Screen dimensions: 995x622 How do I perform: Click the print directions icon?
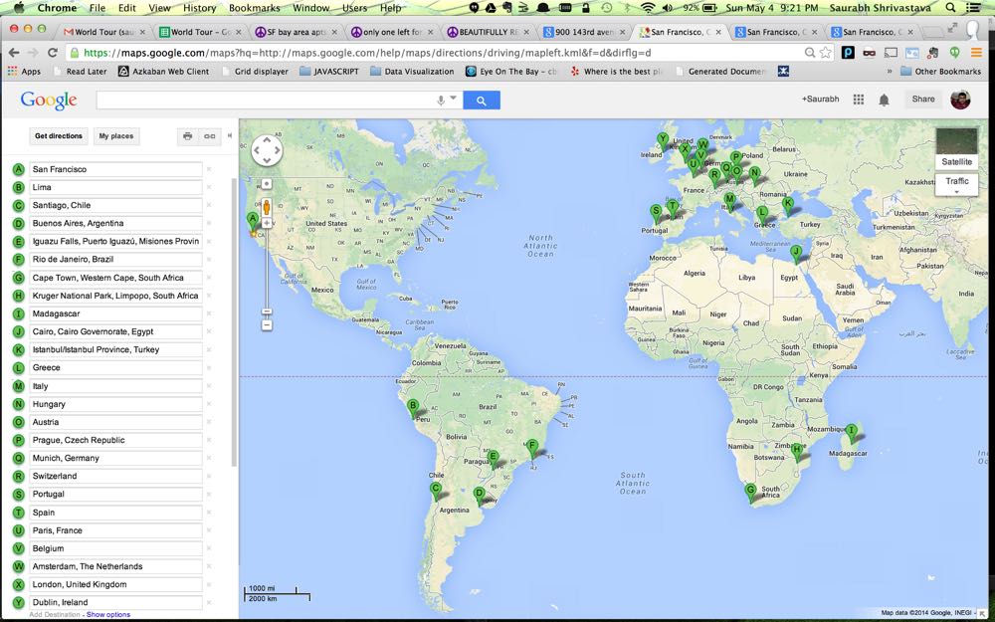(187, 136)
